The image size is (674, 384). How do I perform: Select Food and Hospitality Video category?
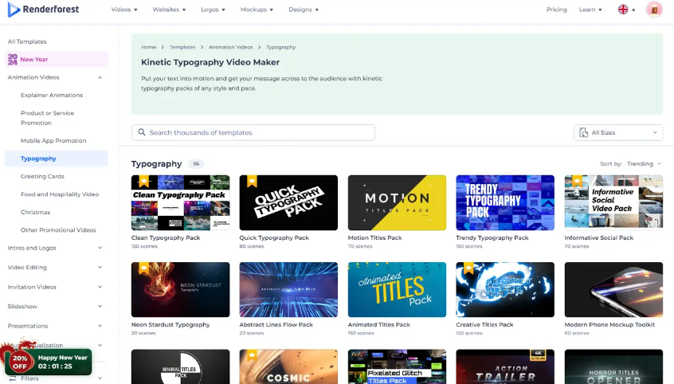coord(59,194)
